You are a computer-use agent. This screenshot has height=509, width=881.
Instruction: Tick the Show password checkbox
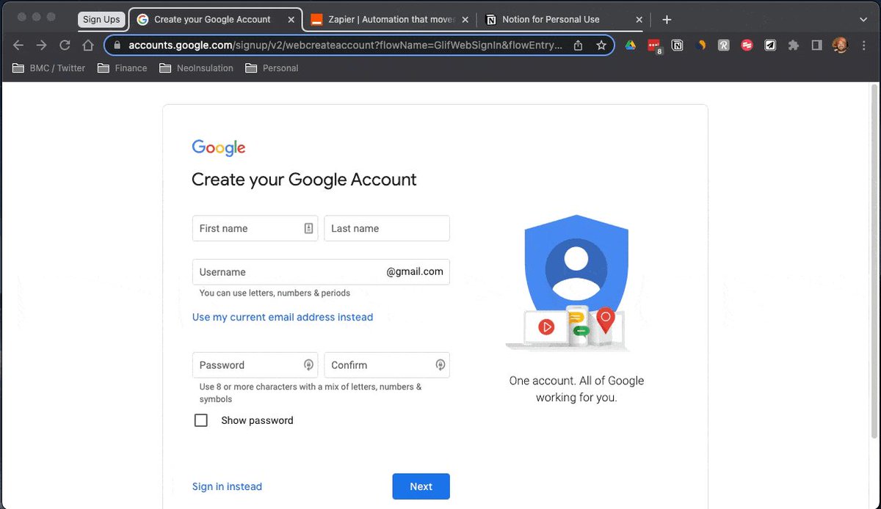pyautogui.click(x=201, y=420)
